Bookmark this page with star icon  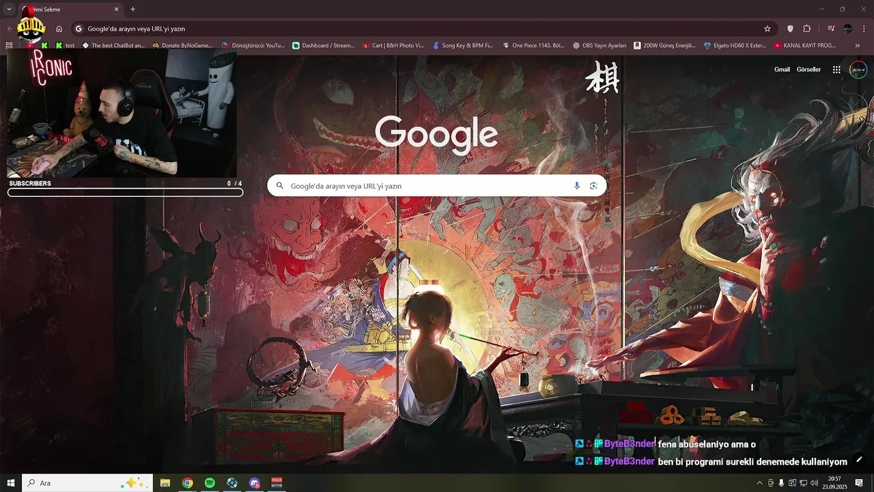tap(767, 29)
